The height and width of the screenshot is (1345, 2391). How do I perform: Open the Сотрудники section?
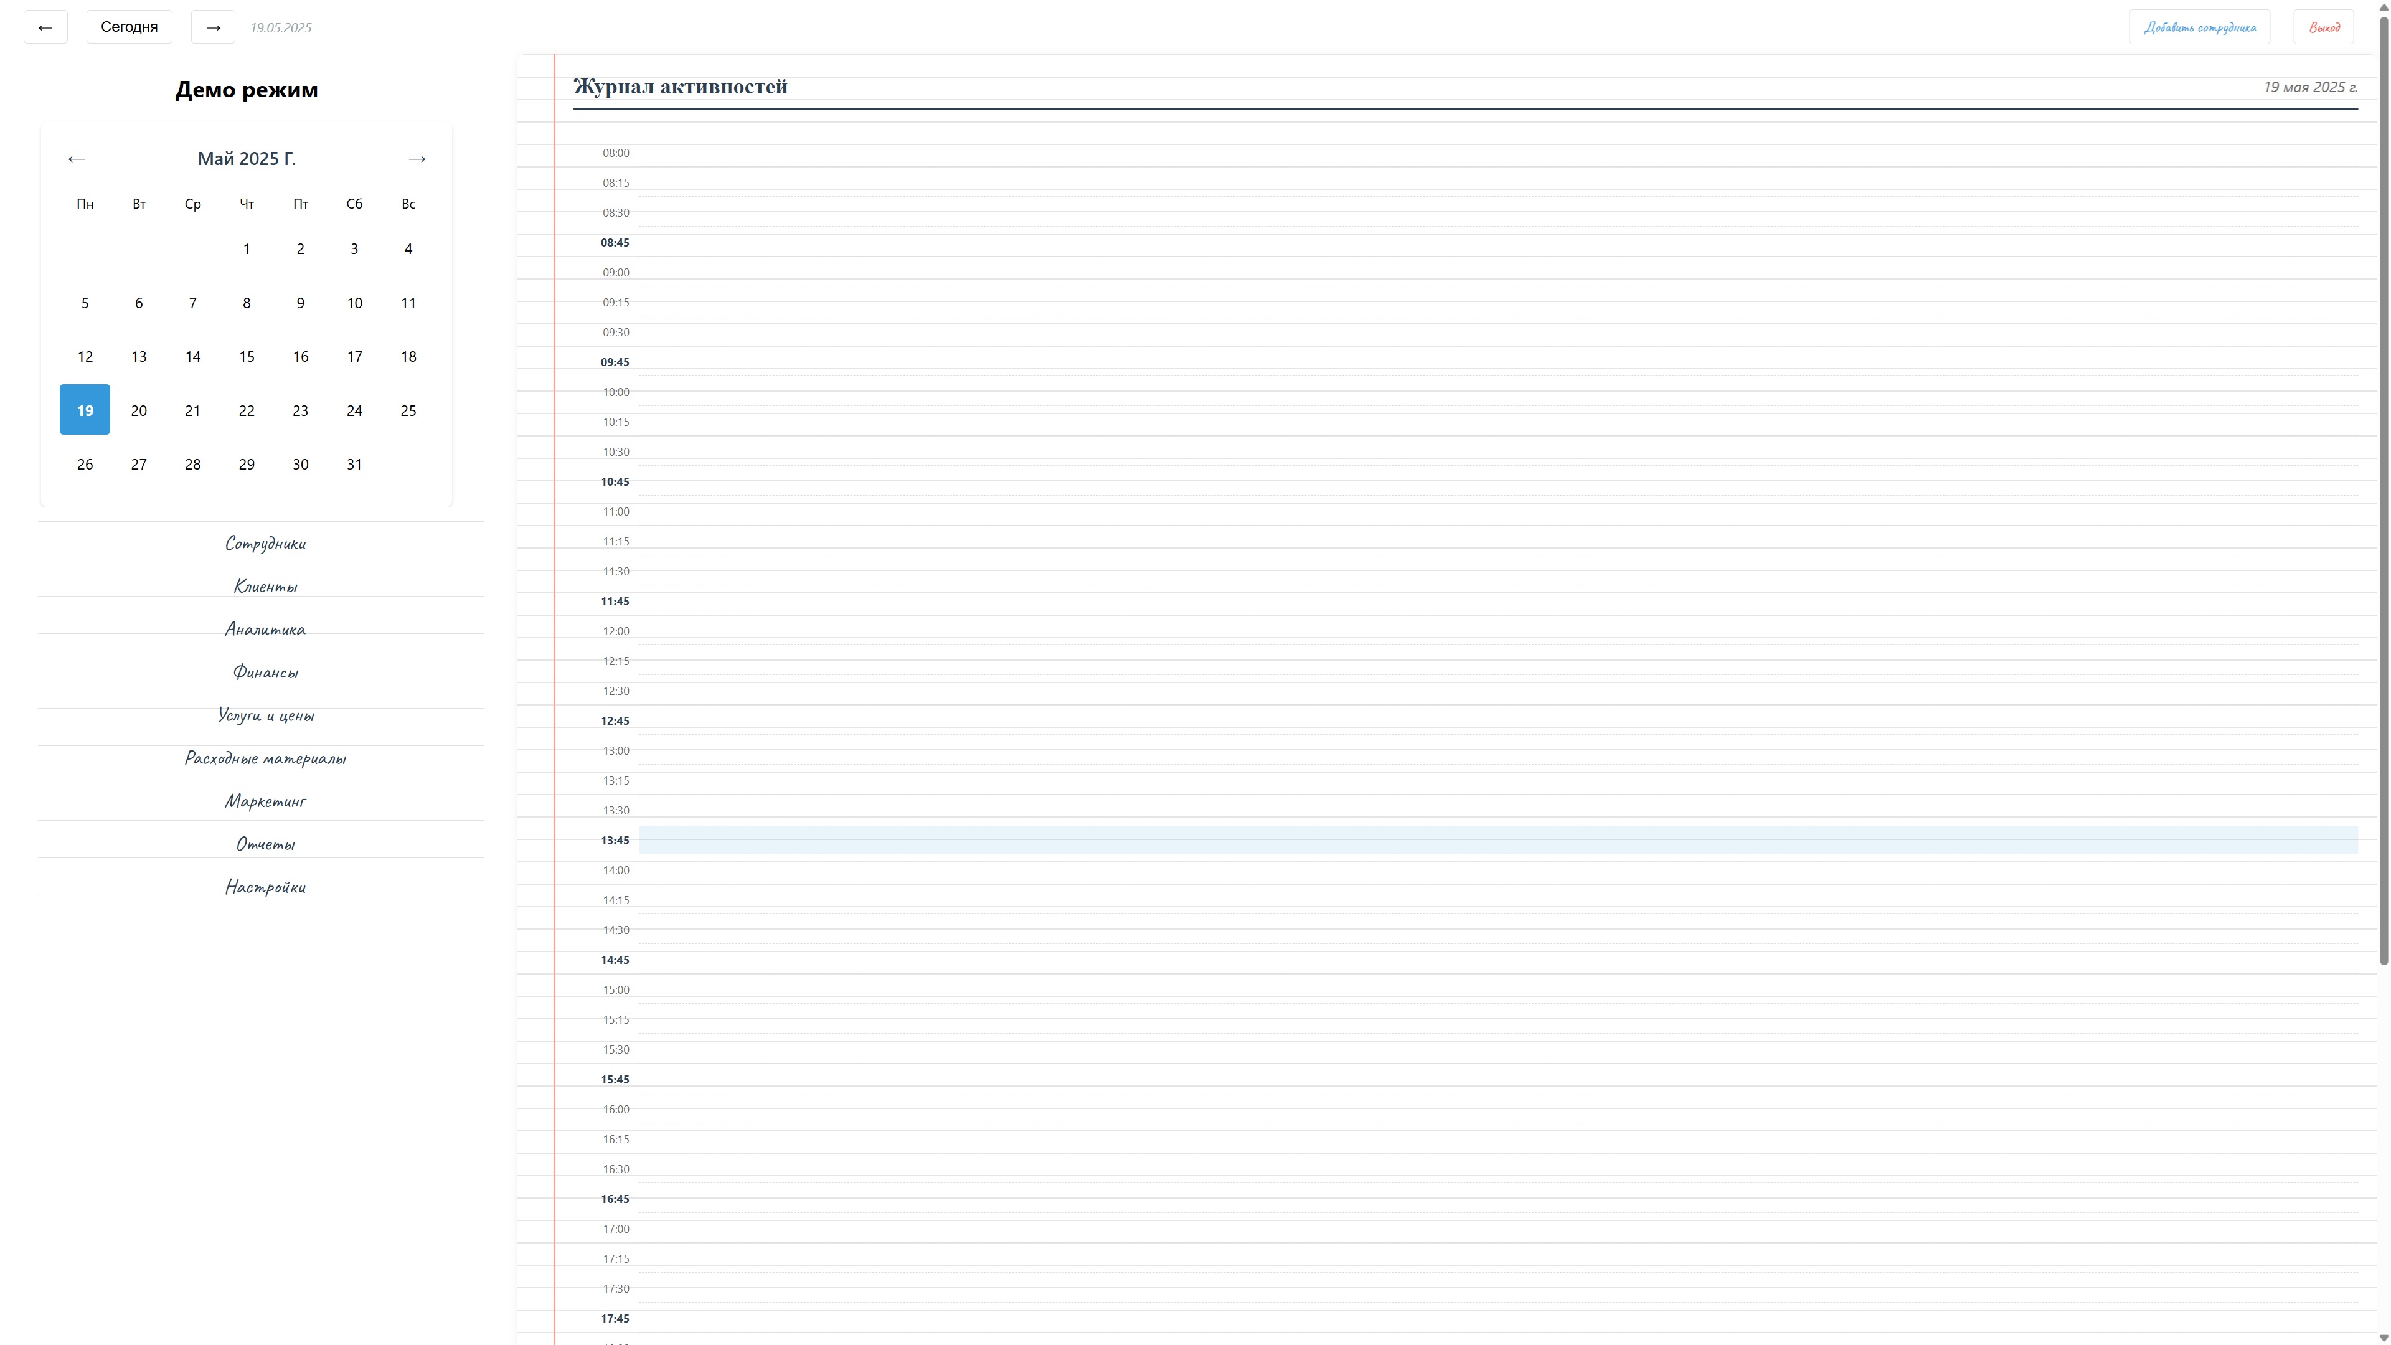coord(265,543)
